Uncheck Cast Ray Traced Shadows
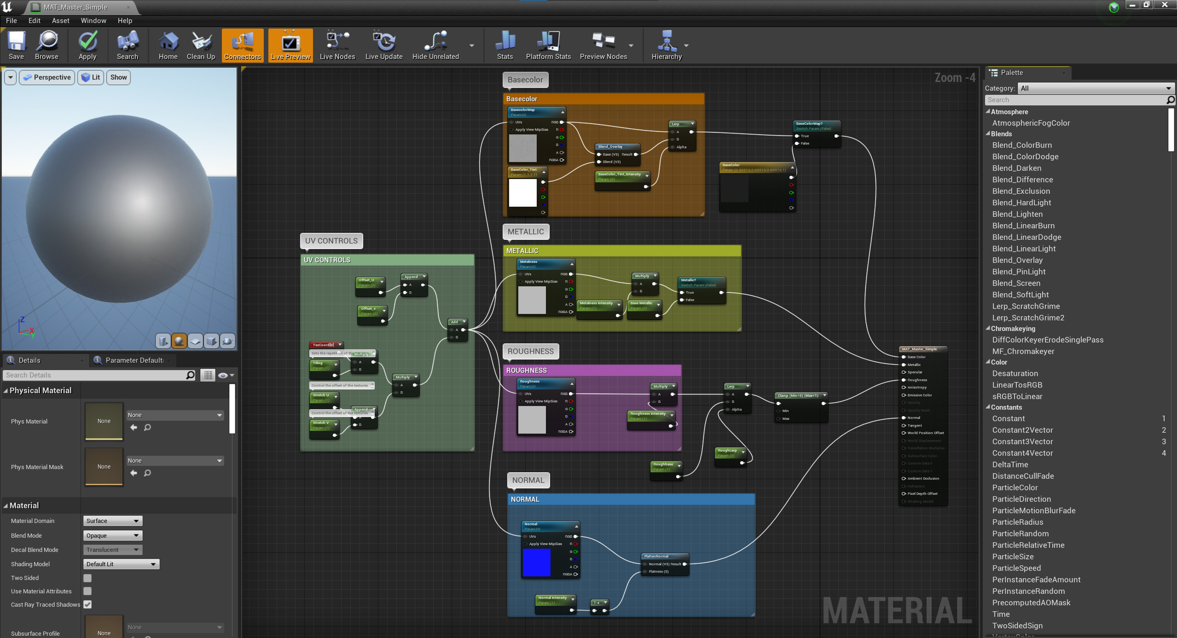 [x=87, y=605]
